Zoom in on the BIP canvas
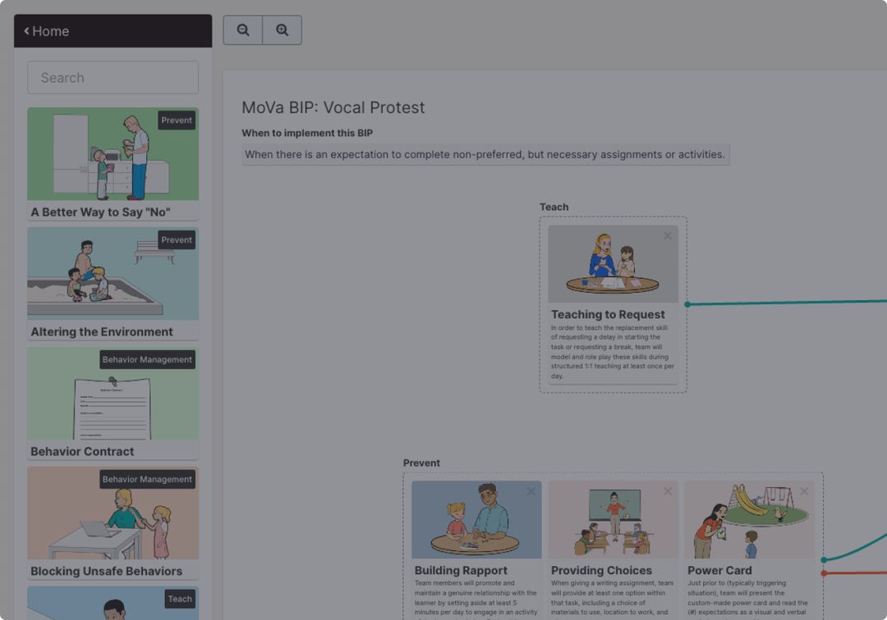Viewport: 887px width, 620px height. 283,30
